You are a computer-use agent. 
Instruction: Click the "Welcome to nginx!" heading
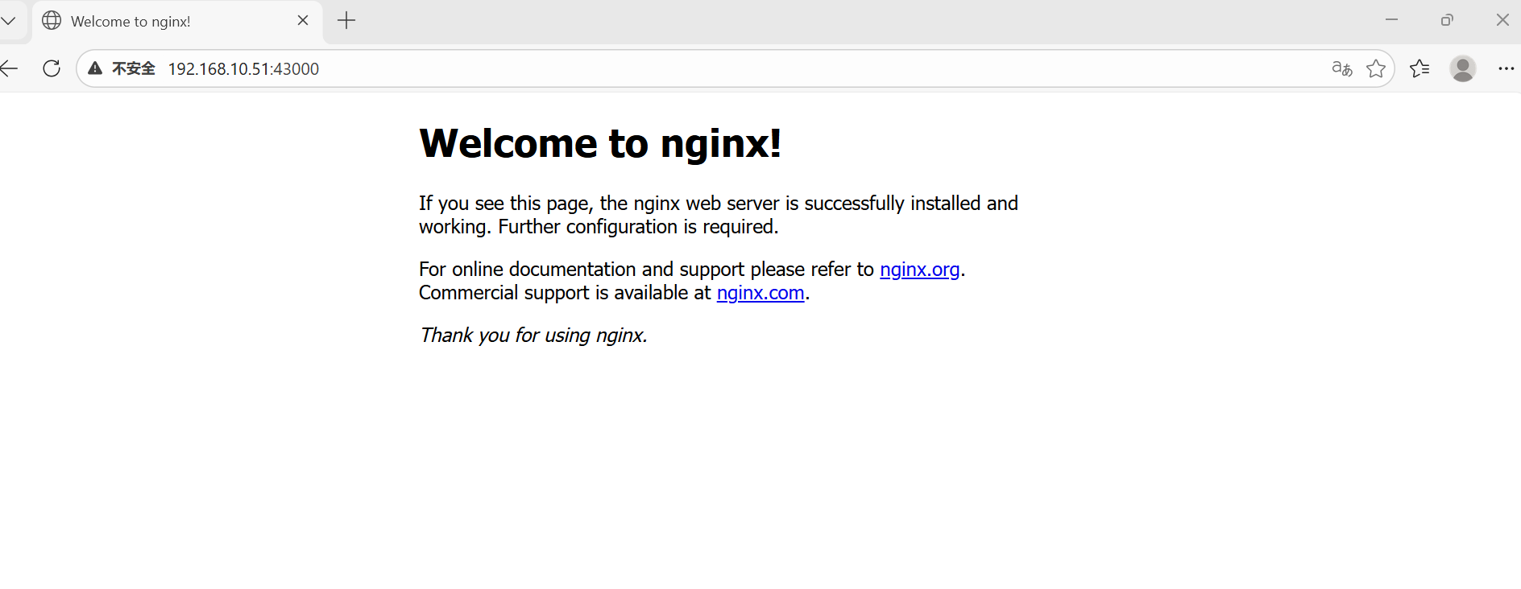[x=600, y=144]
